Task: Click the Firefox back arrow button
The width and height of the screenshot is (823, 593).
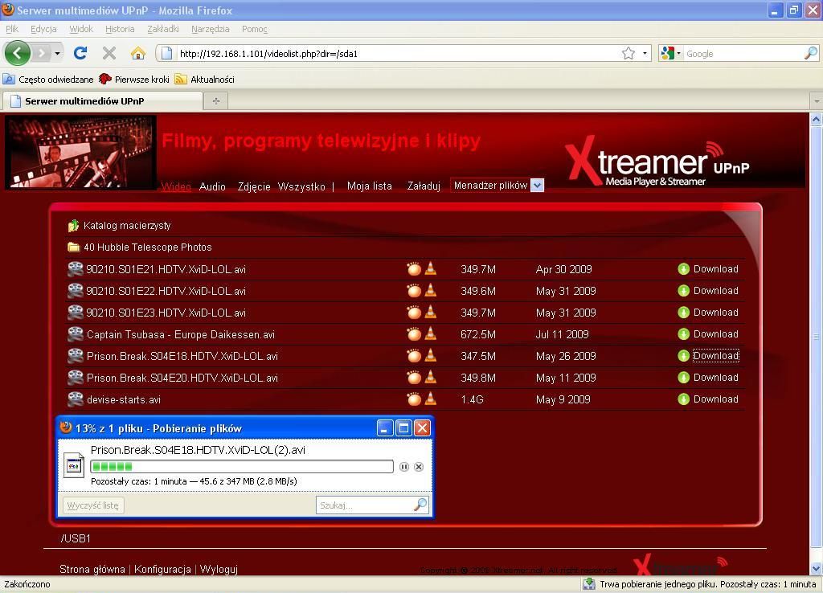Action: click(18, 53)
